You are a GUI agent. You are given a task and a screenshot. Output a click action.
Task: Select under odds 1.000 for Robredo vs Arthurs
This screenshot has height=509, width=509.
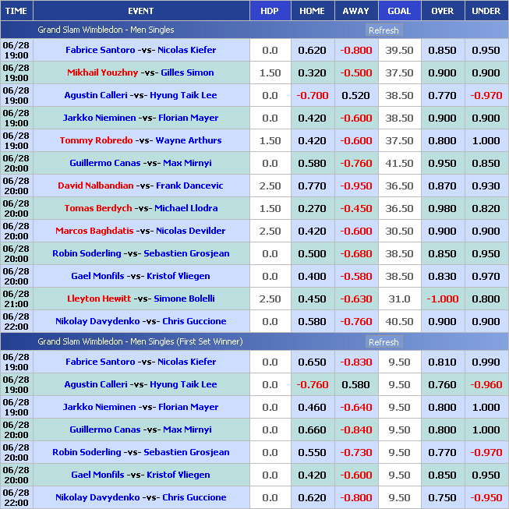tap(486, 140)
